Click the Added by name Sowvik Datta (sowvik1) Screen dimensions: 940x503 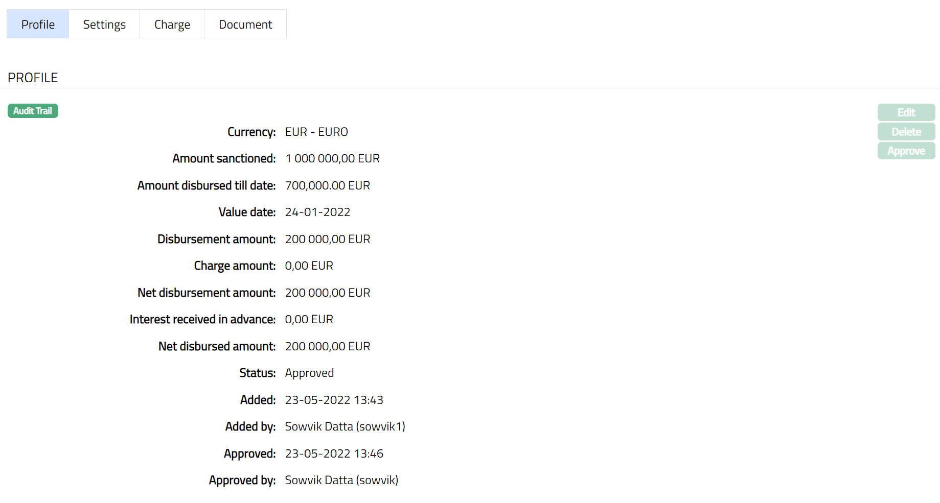[x=345, y=427]
